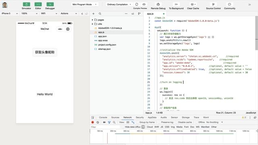Switch to the AppData tab
This screenshot has height=145, width=258.
152,117
